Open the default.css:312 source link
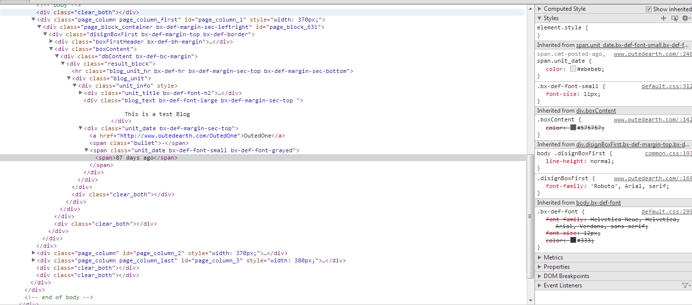Image resolution: width=692 pixels, height=305 pixels. point(666,87)
